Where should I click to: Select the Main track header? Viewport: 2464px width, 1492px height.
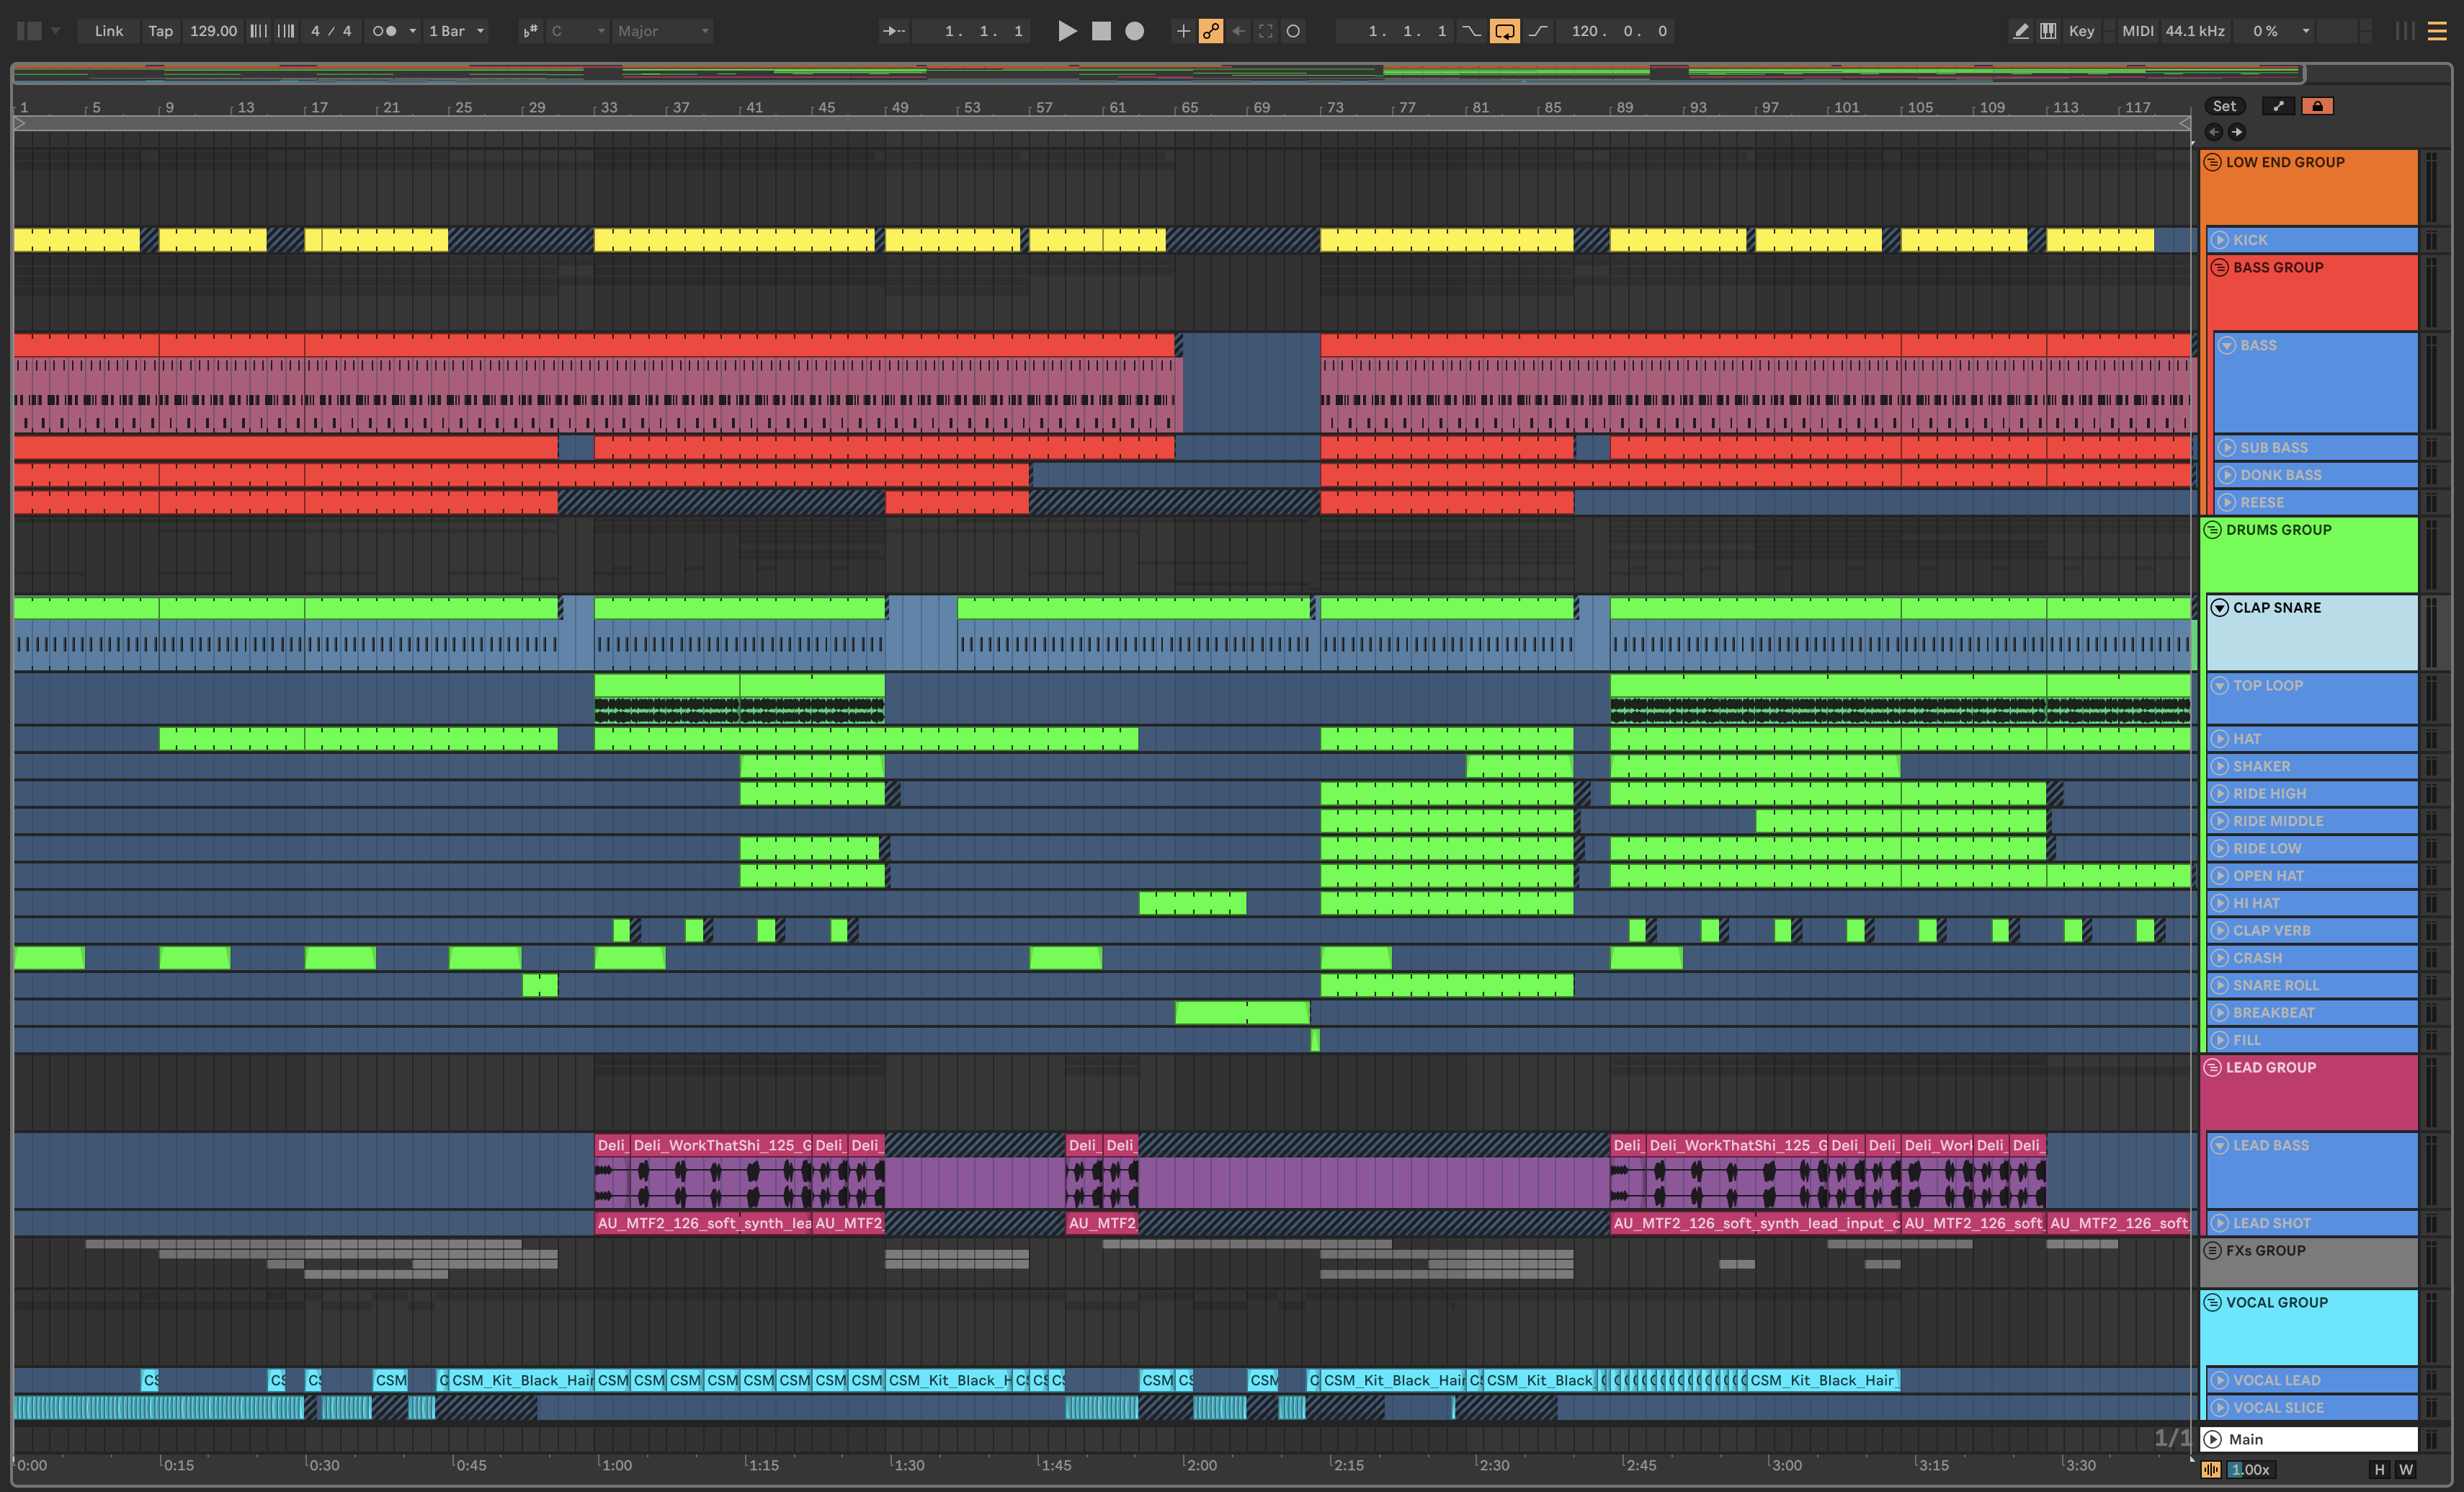tap(2309, 1439)
